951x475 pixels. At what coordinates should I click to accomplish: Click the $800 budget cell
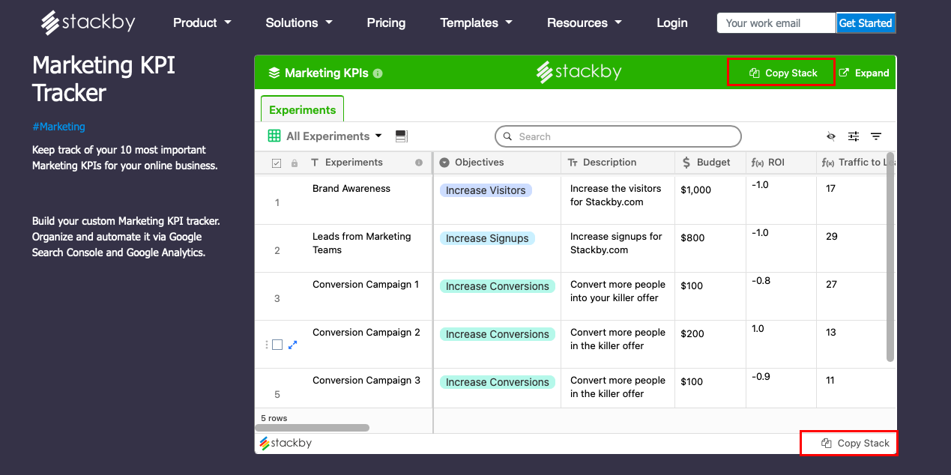[x=710, y=248]
